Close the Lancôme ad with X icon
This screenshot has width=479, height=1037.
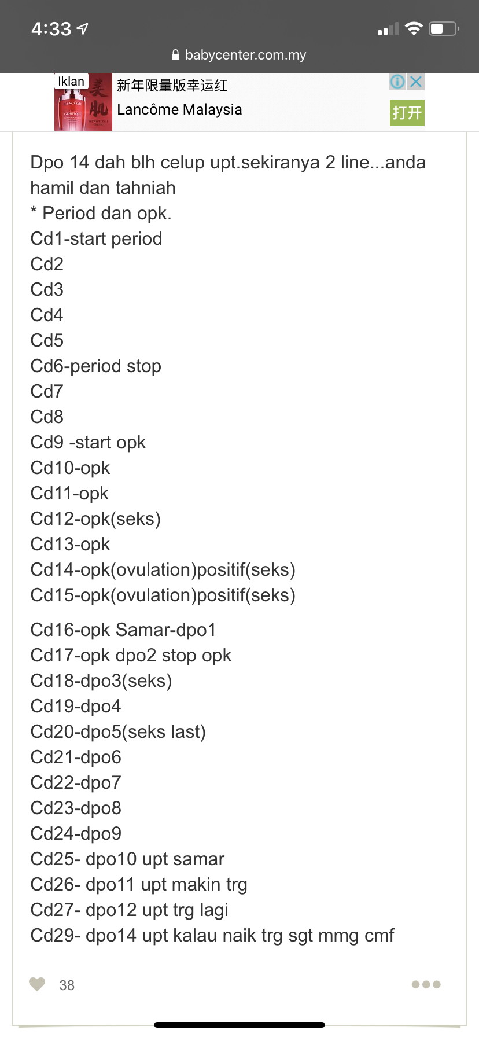(x=416, y=82)
